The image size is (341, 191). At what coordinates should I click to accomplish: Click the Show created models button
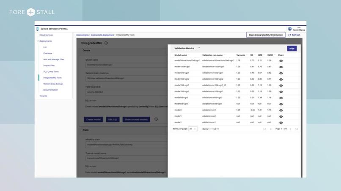[136, 119]
